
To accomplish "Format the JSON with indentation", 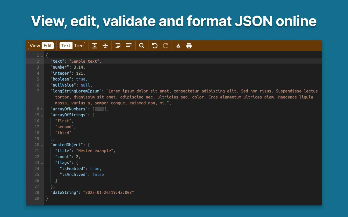I will [118, 46].
